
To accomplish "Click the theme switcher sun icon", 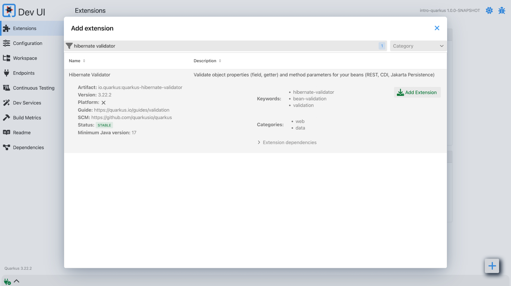I will 489,11.
